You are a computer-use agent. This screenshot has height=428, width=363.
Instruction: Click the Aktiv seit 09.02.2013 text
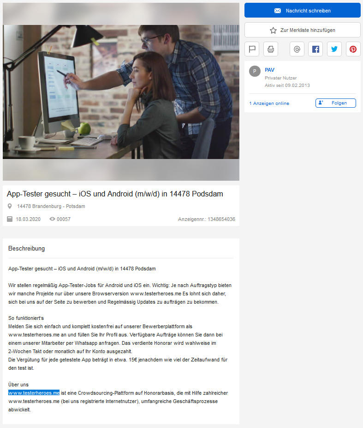(x=287, y=85)
